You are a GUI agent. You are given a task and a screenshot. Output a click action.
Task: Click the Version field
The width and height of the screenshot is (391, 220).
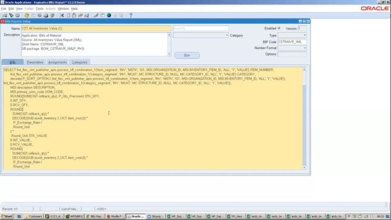[302, 29]
